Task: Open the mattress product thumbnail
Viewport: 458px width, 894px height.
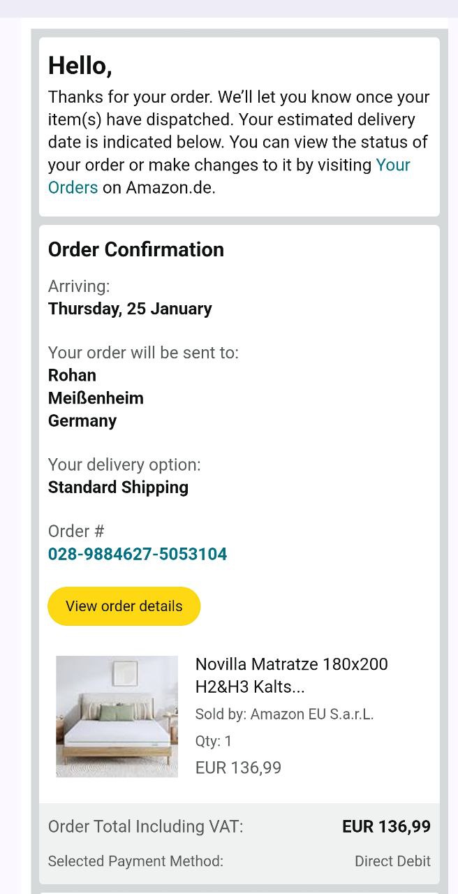Action: point(117,716)
